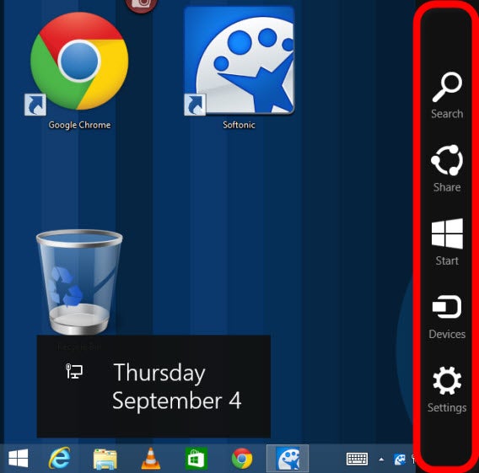Click the network status icon in date panel
This screenshot has height=473, width=479.
click(x=74, y=371)
